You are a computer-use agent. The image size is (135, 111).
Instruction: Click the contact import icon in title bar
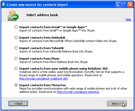coord(4,4)
